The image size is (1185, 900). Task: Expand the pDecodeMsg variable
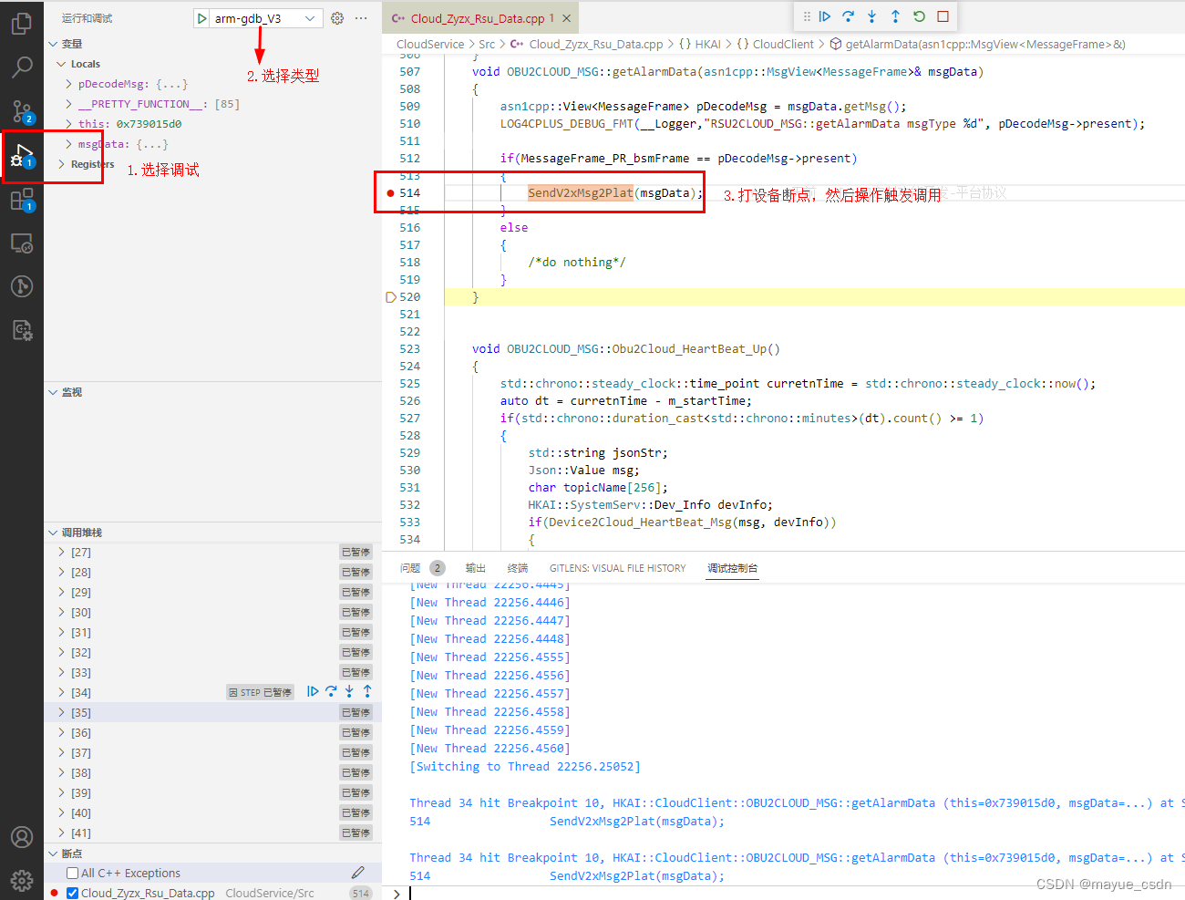coord(68,84)
